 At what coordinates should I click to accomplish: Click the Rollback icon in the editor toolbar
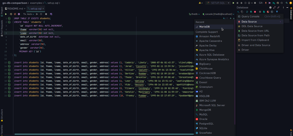41,14
